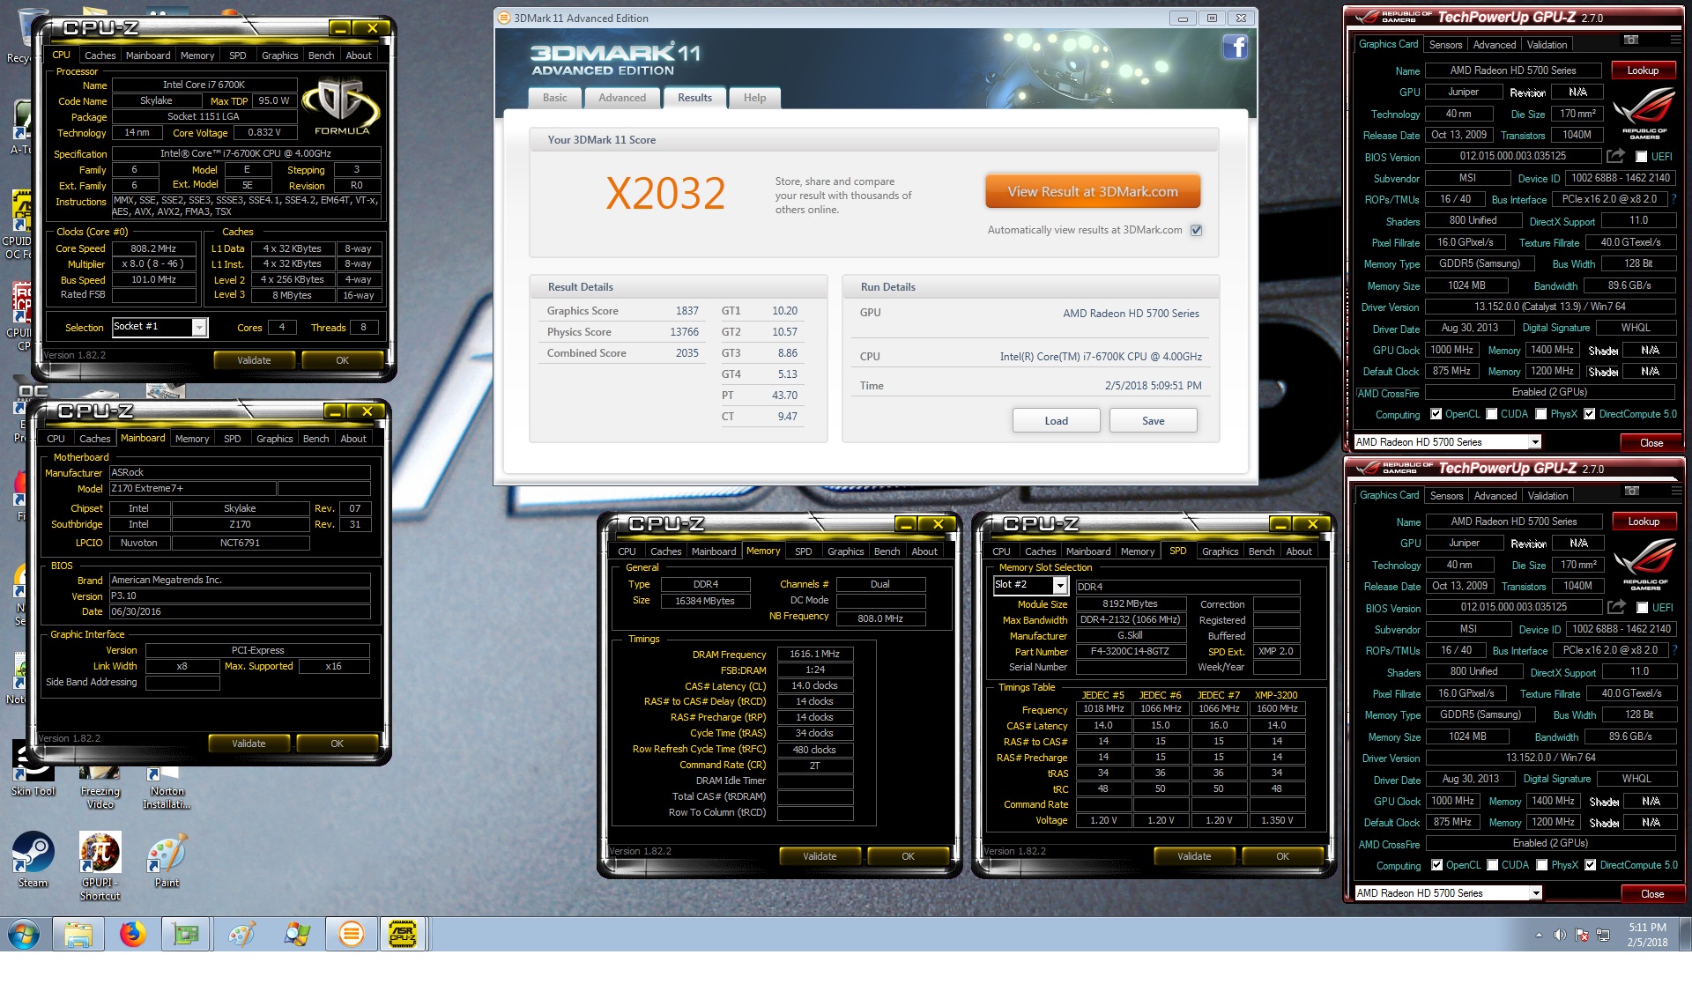Open Sensors tab in upper GPU-Z window
Image resolution: width=1692 pixels, height=999 pixels.
[x=1445, y=45]
